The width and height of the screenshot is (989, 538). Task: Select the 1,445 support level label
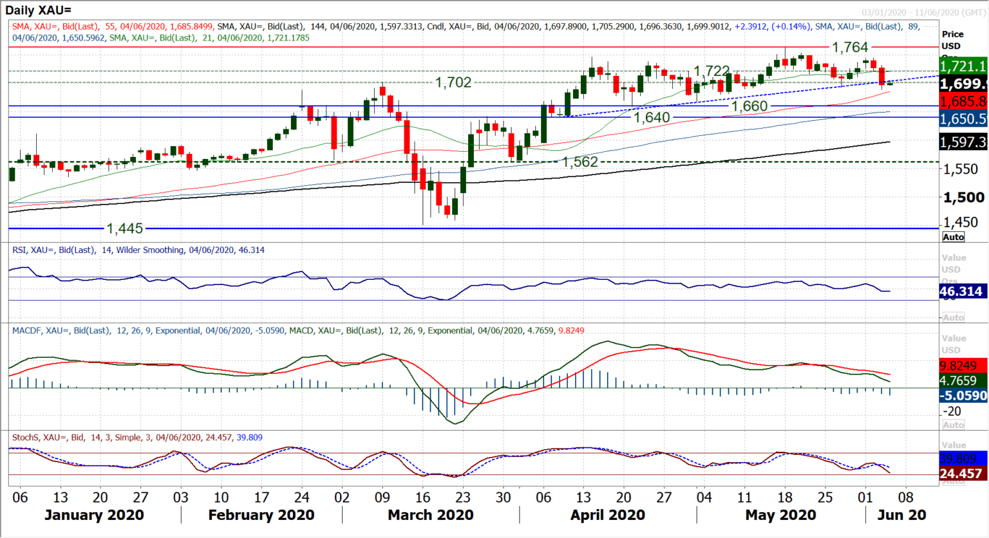point(124,228)
